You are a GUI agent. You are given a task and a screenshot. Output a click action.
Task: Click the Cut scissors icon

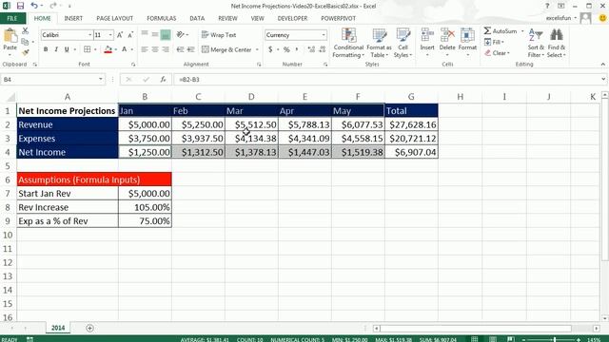coord(26,30)
